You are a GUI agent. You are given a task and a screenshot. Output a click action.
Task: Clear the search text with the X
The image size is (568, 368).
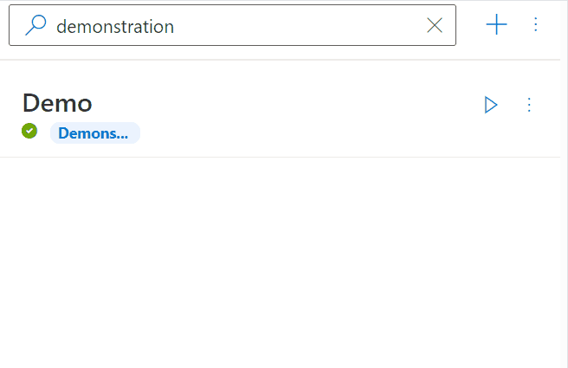435,26
